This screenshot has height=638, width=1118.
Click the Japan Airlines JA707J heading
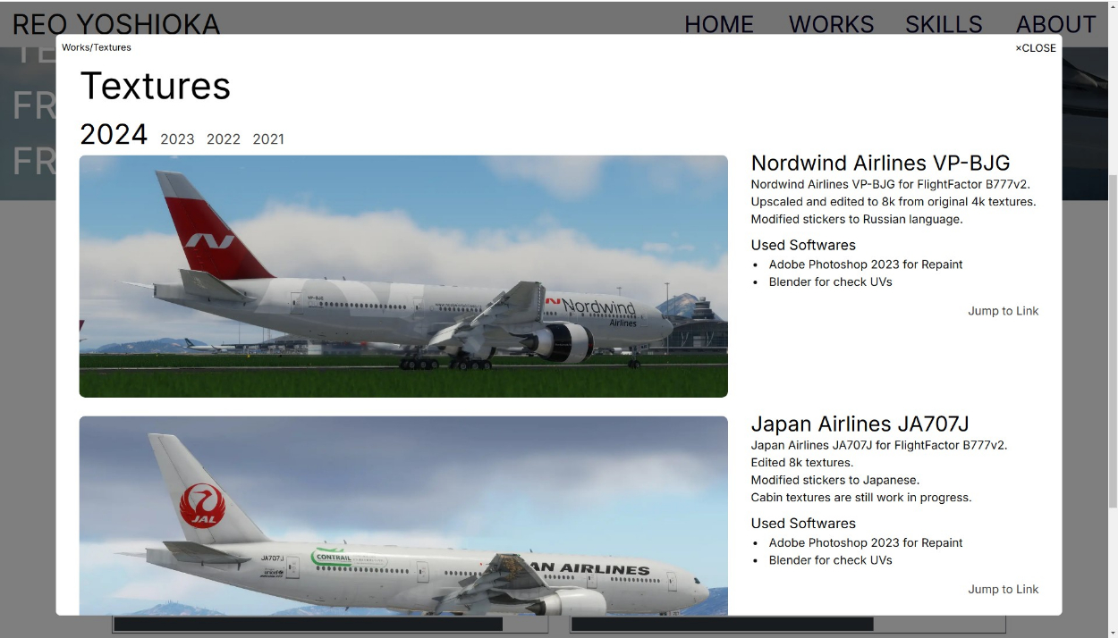(x=860, y=424)
